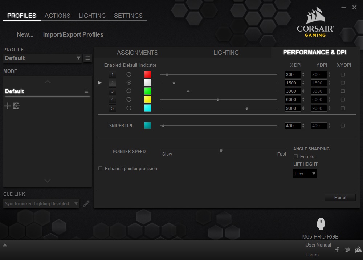
Task: Open Synchronized Lighting Disabled dropdown
Action: pyautogui.click(x=41, y=203)
